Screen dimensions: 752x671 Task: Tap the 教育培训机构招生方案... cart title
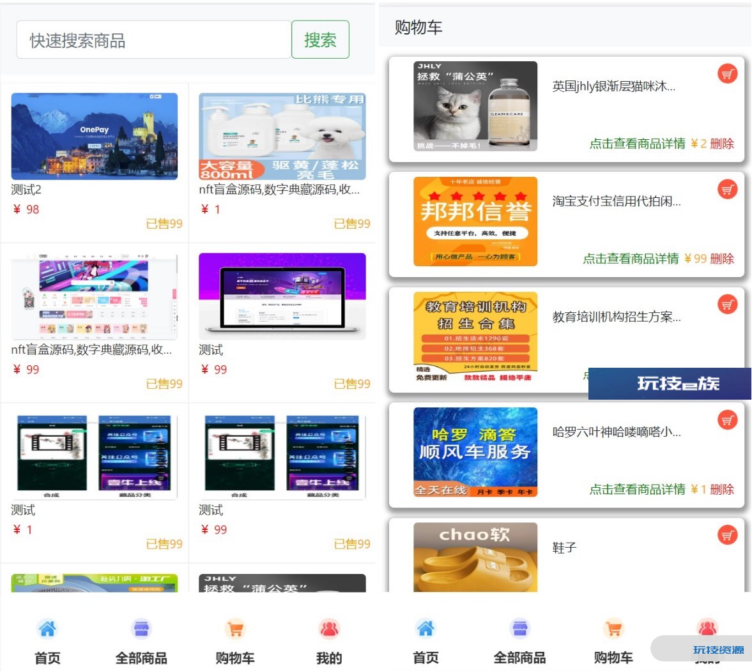pos(617,317)
